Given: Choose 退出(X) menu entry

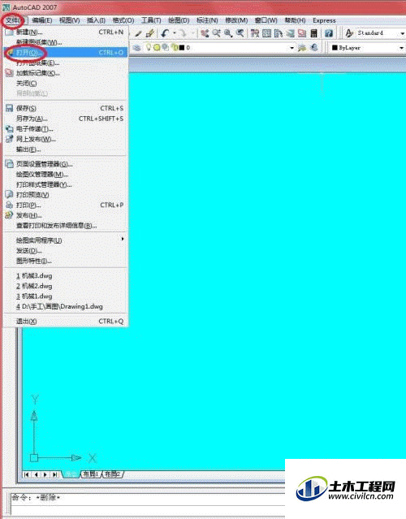Looking at the screenshot, I should (66, 321).
